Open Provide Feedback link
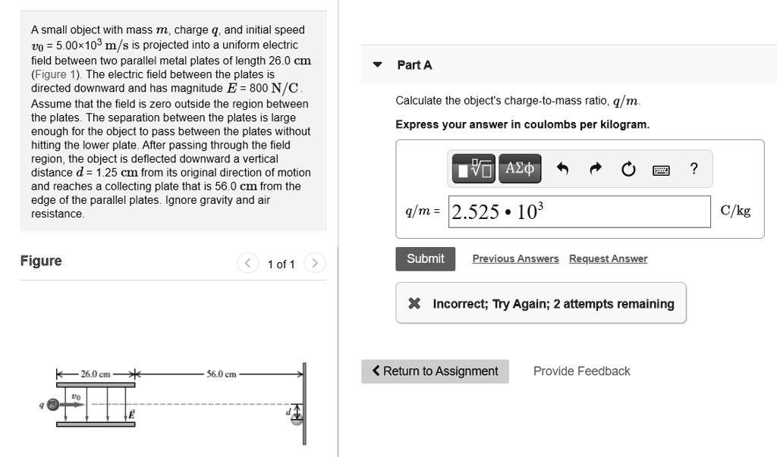 (581, 371)
